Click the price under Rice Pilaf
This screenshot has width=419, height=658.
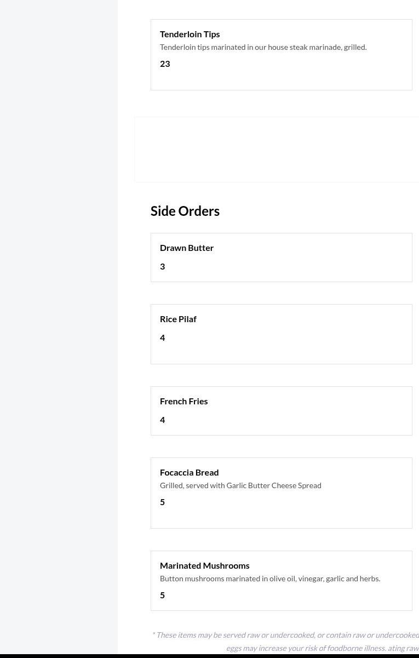click(163, 337)
